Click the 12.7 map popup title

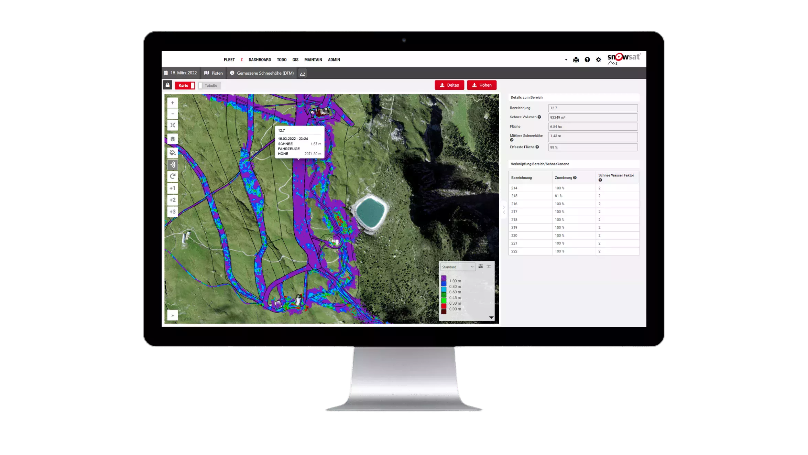tap(281, 130)
